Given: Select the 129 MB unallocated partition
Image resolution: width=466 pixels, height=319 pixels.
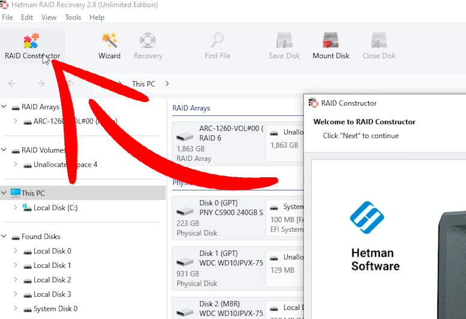Looking at the screenshot, I should pos(285,269).
